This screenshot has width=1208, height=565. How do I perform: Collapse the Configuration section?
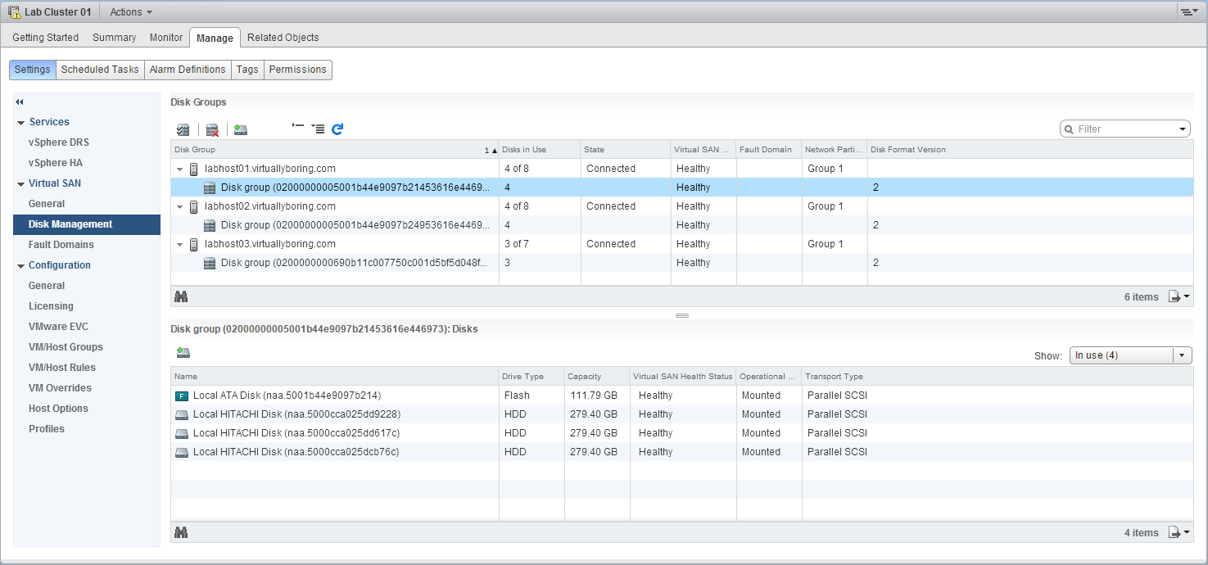pos(20,266)
